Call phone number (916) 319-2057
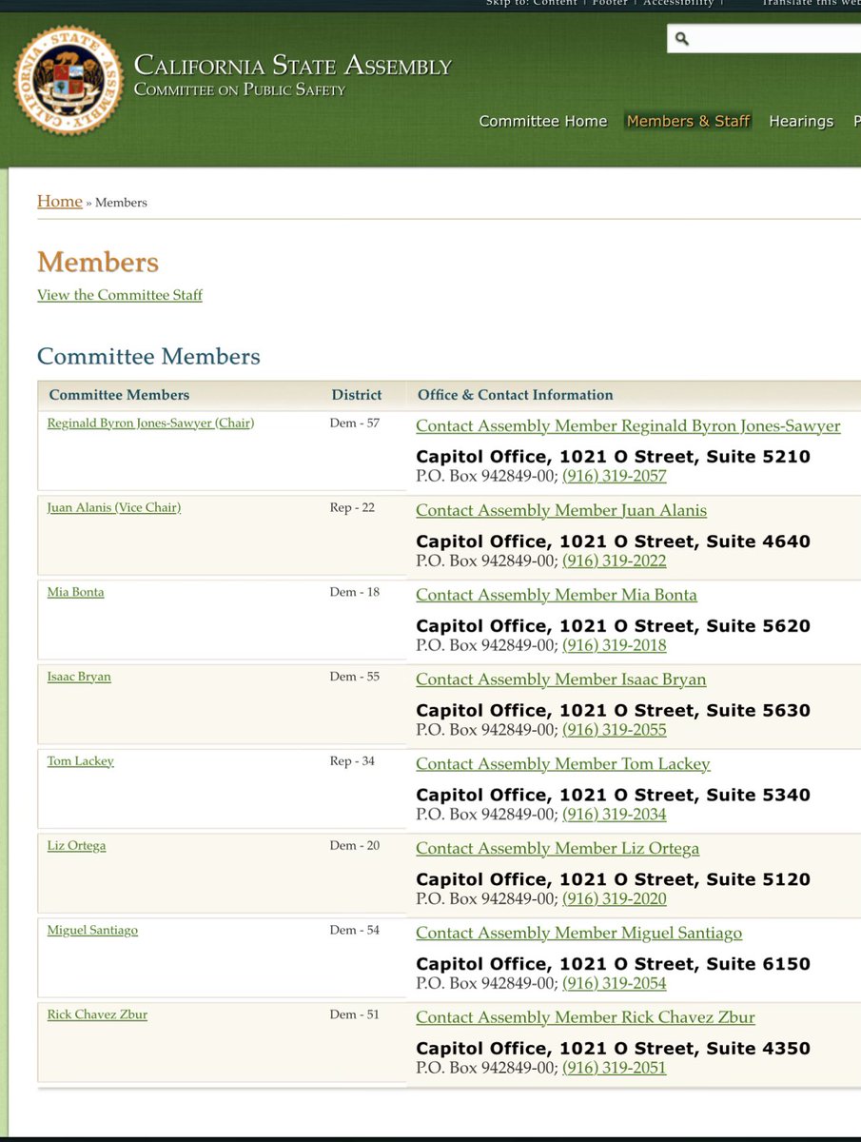This screenshot has height=1142, width=861. click(615, 476)
